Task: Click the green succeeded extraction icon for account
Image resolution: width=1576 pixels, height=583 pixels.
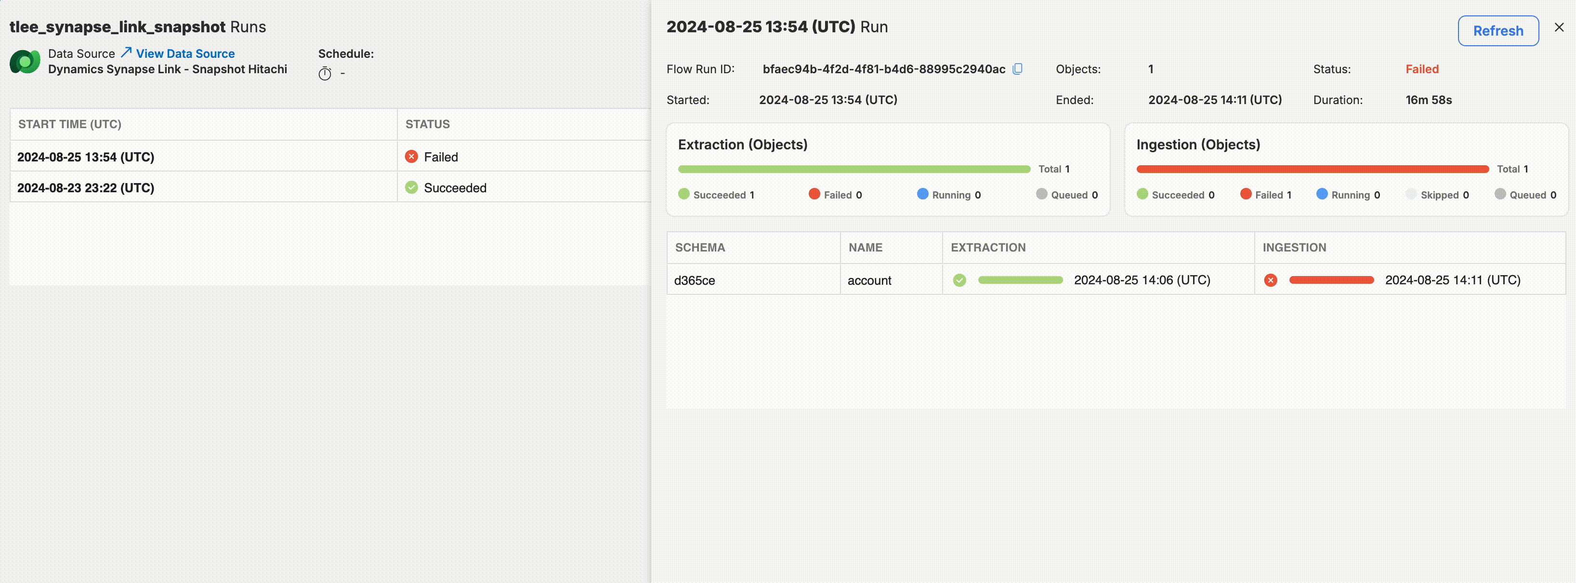Action: click(959, 279)
